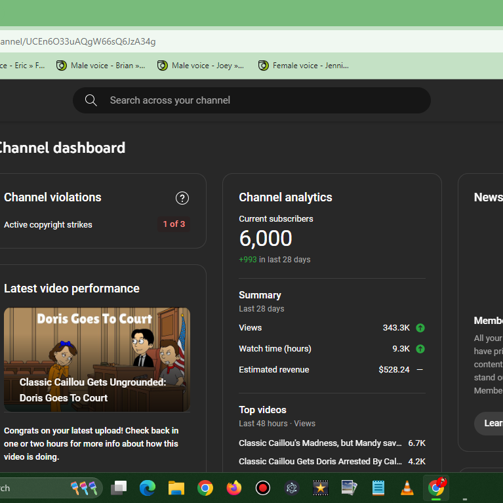Click the search magnifier icon

[x=91, y=100]
